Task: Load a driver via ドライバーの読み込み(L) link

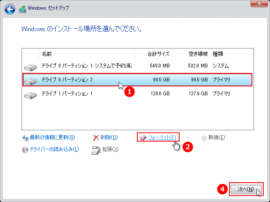Action: pyautogui.click(x=54, y=149)
